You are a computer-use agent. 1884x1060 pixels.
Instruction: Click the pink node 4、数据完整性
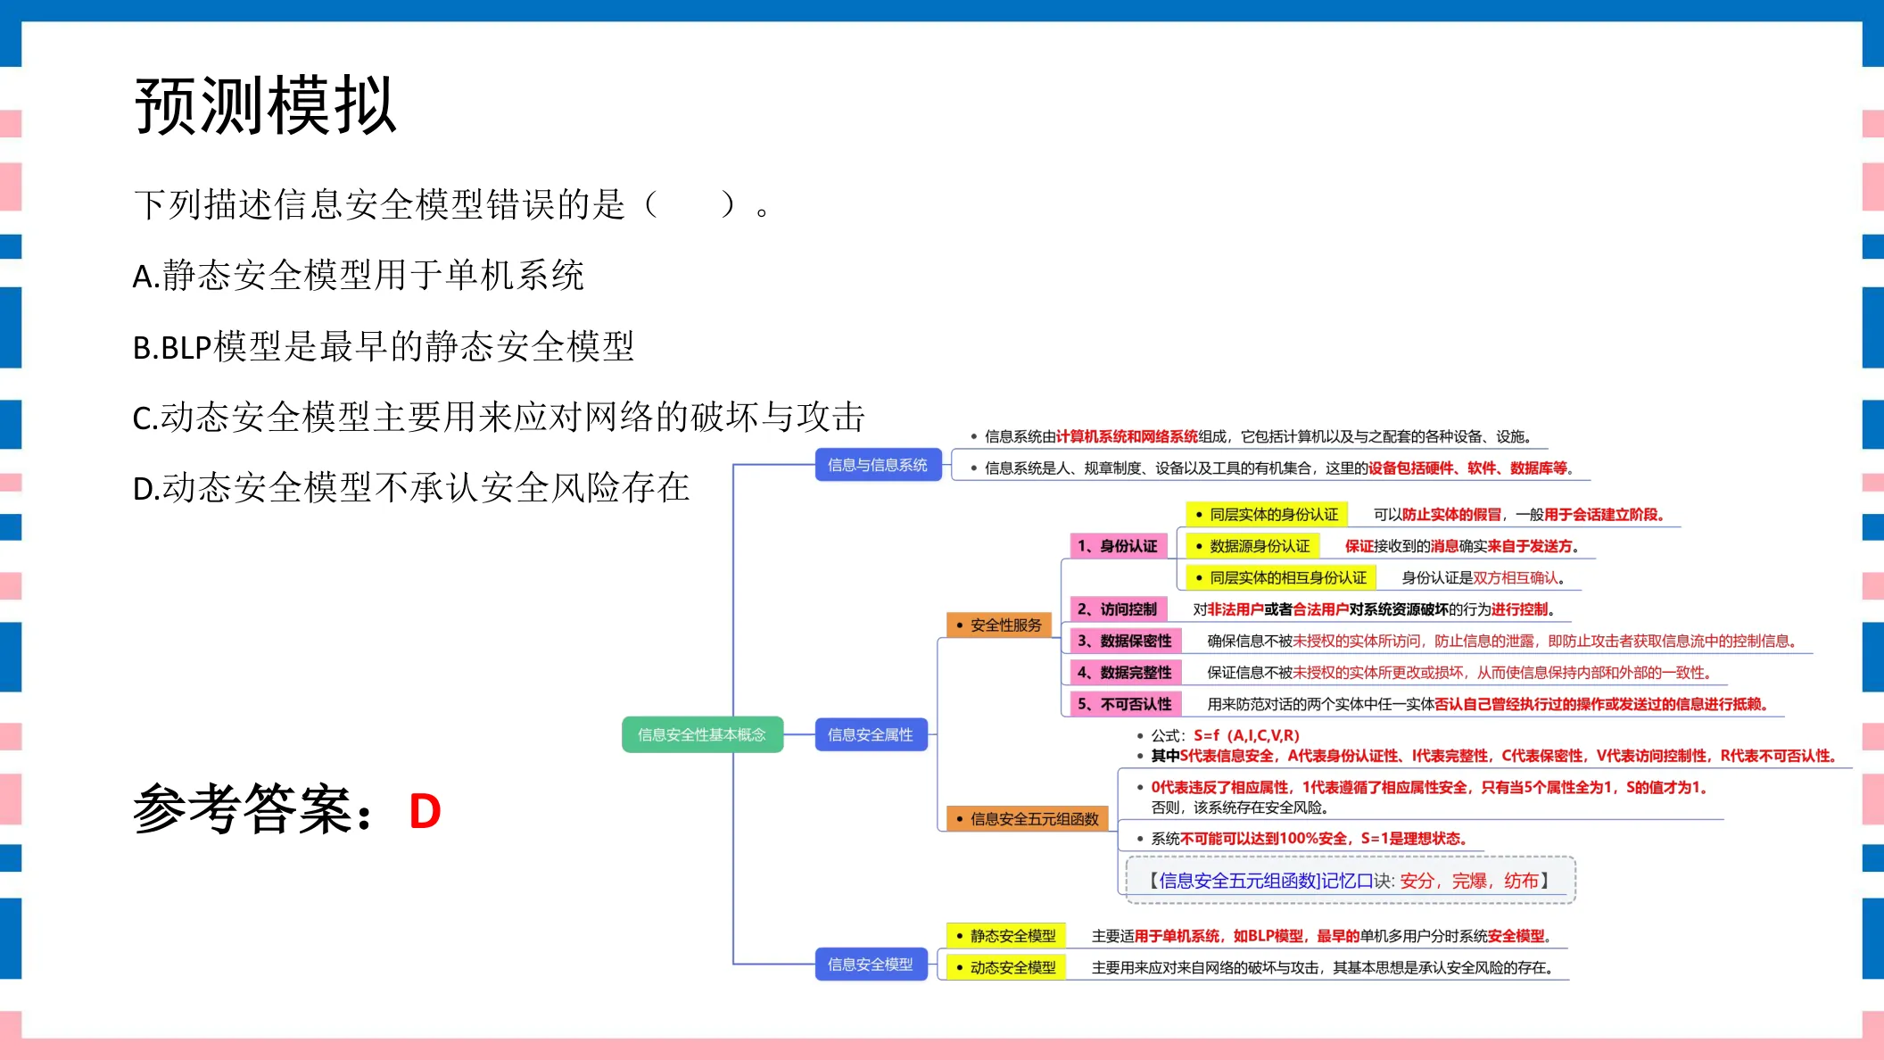coord(1124,672)
